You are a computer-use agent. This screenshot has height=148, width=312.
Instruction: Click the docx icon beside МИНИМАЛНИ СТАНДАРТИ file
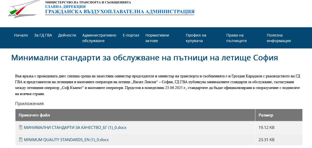[20, 127]
